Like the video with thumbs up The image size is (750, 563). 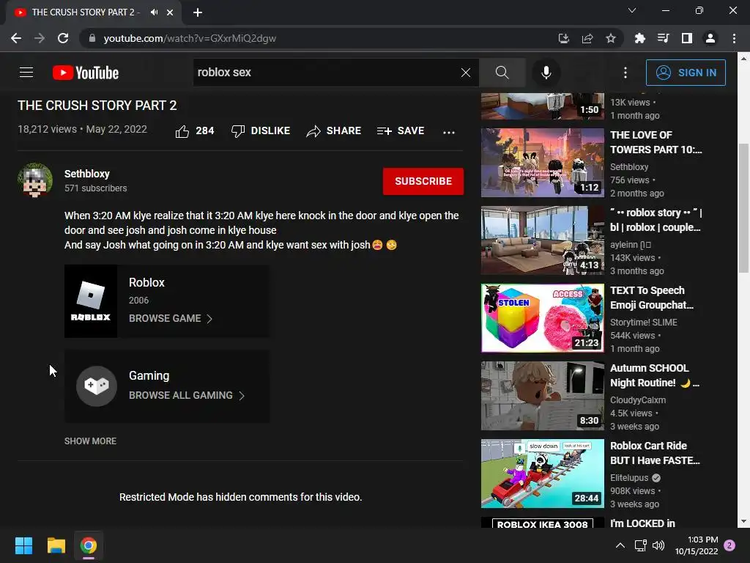(x=182, y=131)
